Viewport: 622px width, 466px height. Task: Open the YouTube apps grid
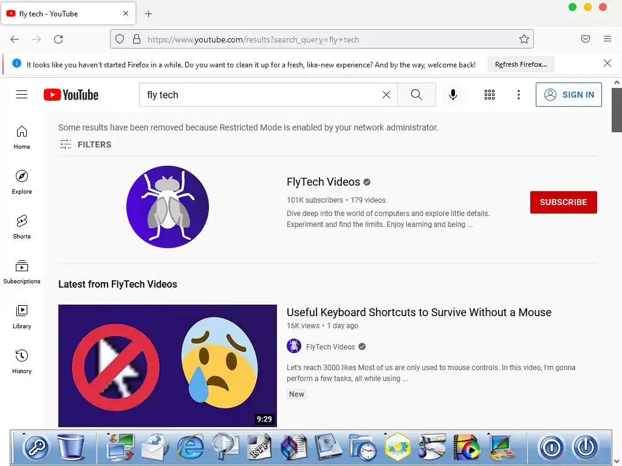click(490, 95)
